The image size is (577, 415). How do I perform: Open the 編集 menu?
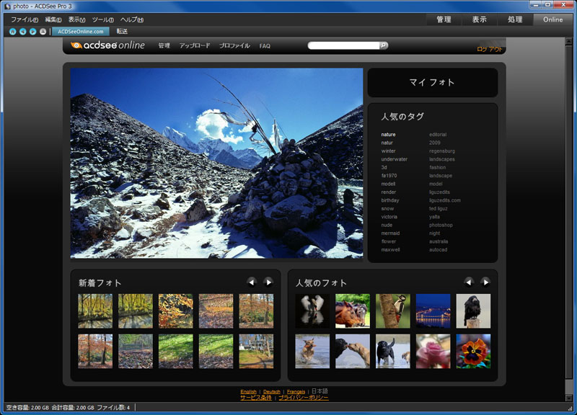tap(53, 19)
